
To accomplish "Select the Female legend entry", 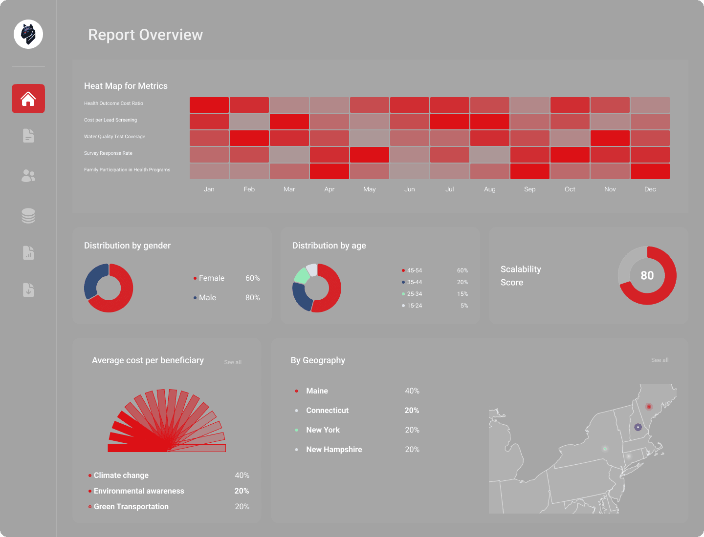I will click(226, 278).
